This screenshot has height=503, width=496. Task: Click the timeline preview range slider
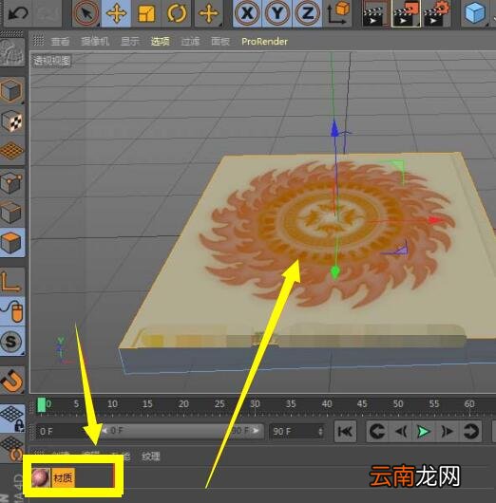point(181,431)
